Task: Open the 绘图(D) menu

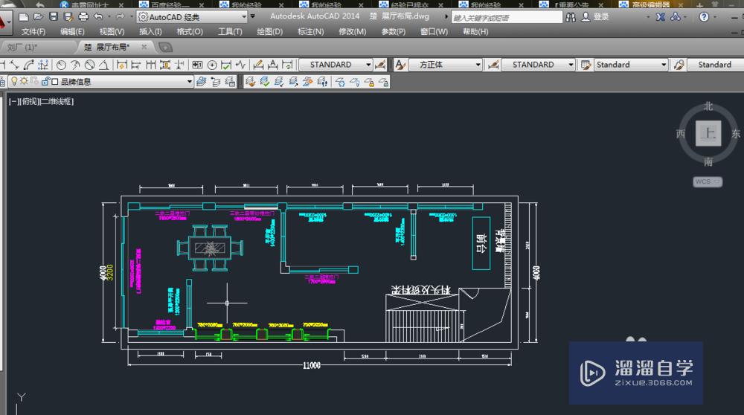Action: pyautogui.click(x=269, y=32)
